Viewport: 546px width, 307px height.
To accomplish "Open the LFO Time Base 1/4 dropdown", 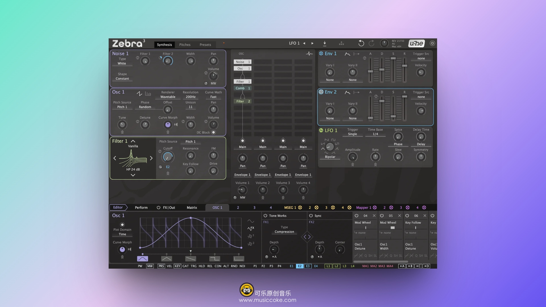I will (375, 134).
